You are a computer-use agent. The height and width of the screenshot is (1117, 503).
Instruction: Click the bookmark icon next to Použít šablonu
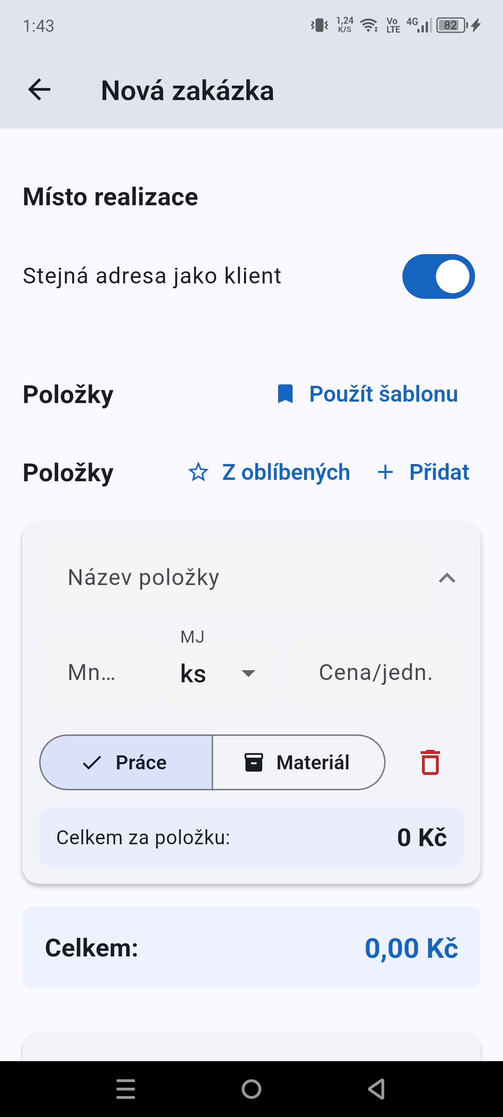point(285,394)
